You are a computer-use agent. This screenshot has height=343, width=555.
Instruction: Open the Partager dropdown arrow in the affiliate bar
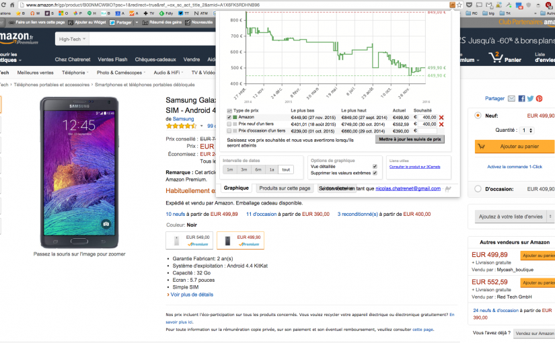[x=137, y=22]
